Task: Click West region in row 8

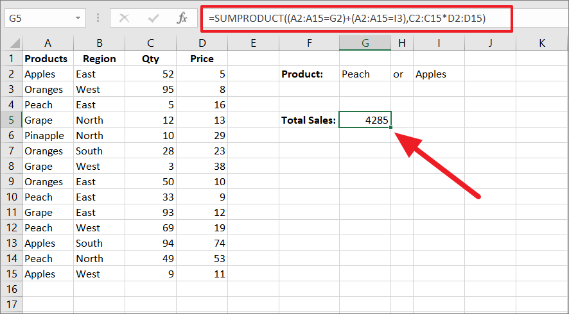Action: coord(99,166)
